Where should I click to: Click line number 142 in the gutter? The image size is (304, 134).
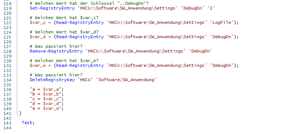pyautogui.click(x=8, y=118)
